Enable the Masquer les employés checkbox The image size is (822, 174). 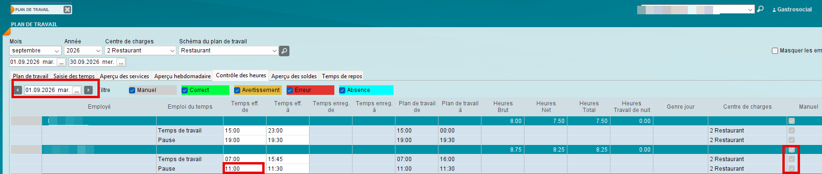point(775,51)
